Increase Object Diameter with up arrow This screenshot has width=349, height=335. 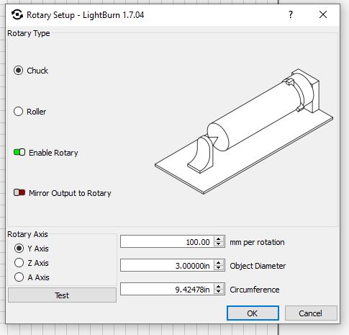[x=218, y=263]
